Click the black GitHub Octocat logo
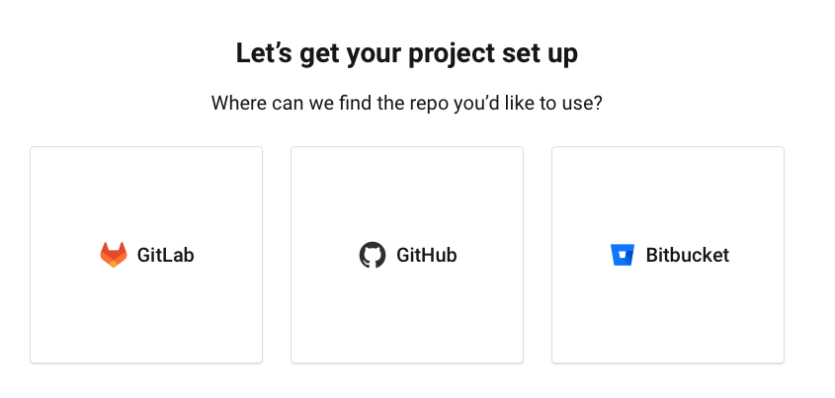The image size is (835, 398). pyautogui.click(x=372, y=255)
